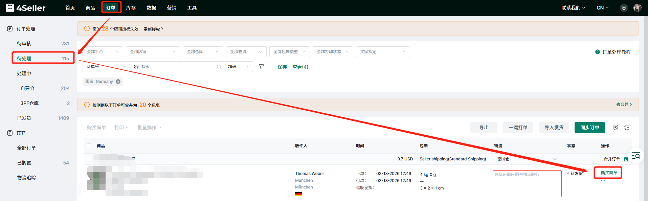Click the magnifier icon in search box

pyautogui.click(x=219, y=67)
